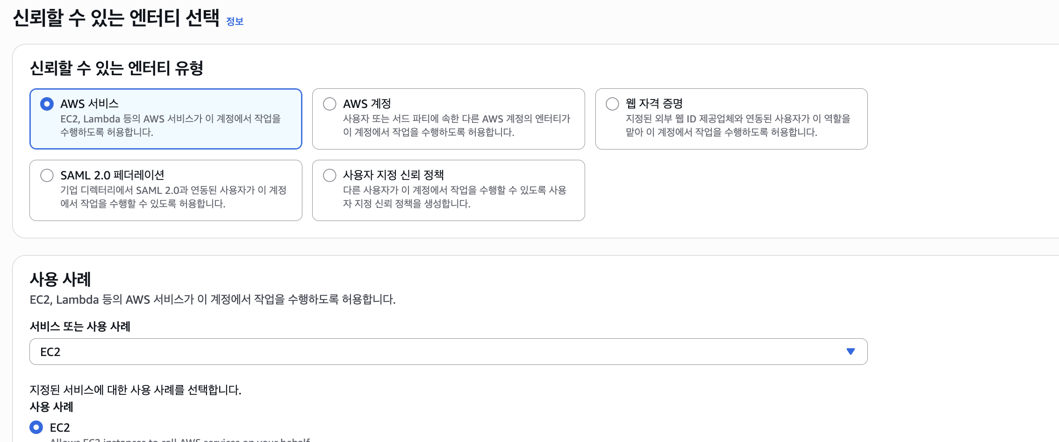Select the AWS 계정 radio button
Screen dimensions: 1059x442
point(329,104)
